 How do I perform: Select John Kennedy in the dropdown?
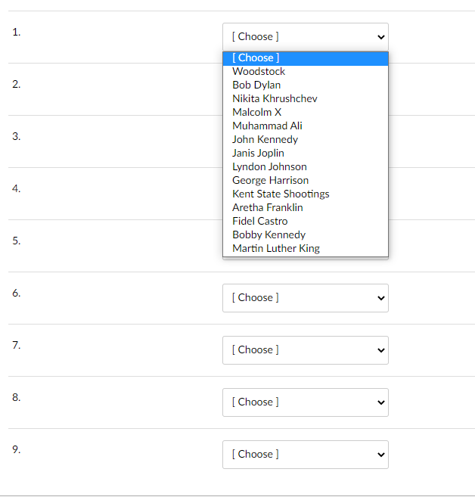(x=265, y=139)
